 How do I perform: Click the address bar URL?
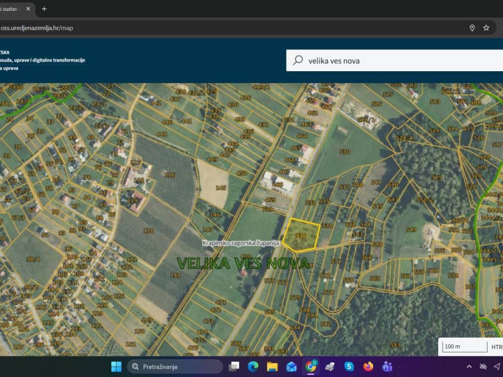coord(37,28)
